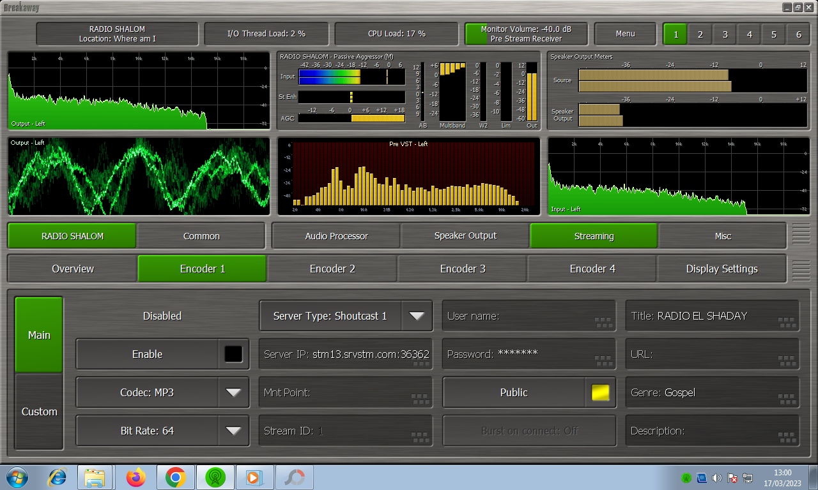
Task: Click the keypad icon in the Genre field
Action: (x=787, y=399)
